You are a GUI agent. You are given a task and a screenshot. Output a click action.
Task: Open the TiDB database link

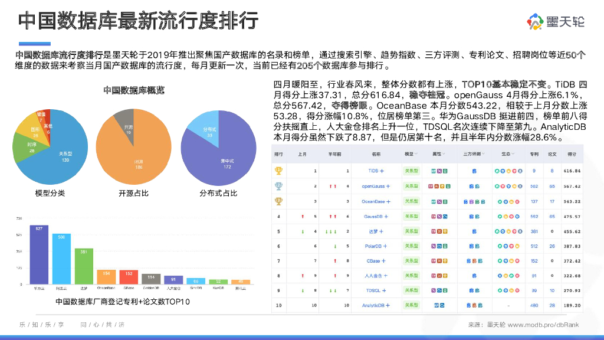click(x=373, y=171)
